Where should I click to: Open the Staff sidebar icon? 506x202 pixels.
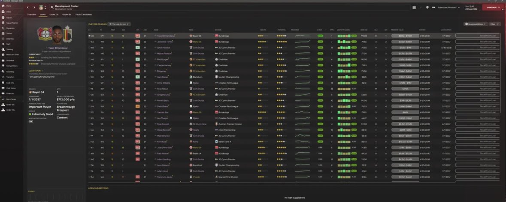(3, 44)
